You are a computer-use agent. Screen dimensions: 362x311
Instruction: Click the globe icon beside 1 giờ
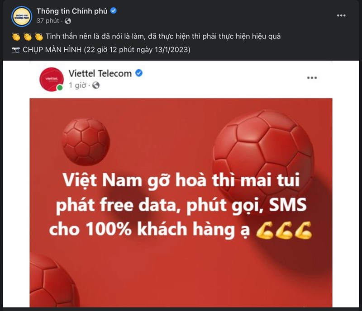point(96,85)
